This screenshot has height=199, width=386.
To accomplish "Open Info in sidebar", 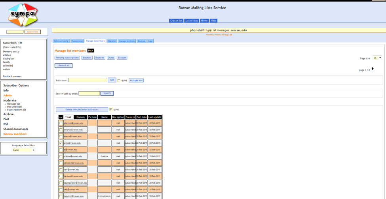I will pos(6,90).
